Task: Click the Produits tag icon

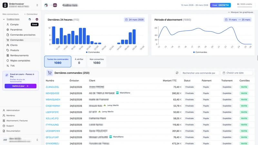Action: pyautogui.click(x=7, y=50)
